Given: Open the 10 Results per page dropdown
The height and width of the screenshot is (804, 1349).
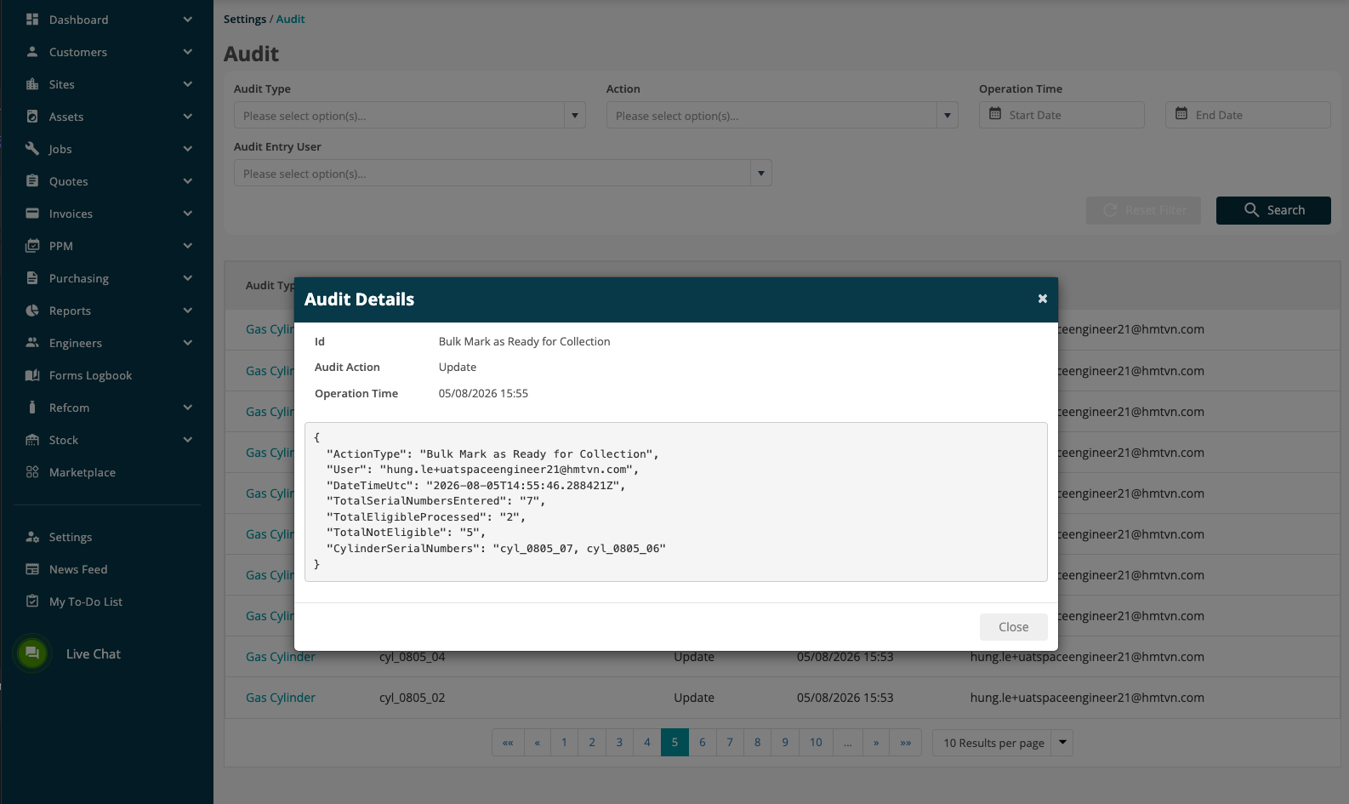Looking at the screenshot, I should (1062, 743).
